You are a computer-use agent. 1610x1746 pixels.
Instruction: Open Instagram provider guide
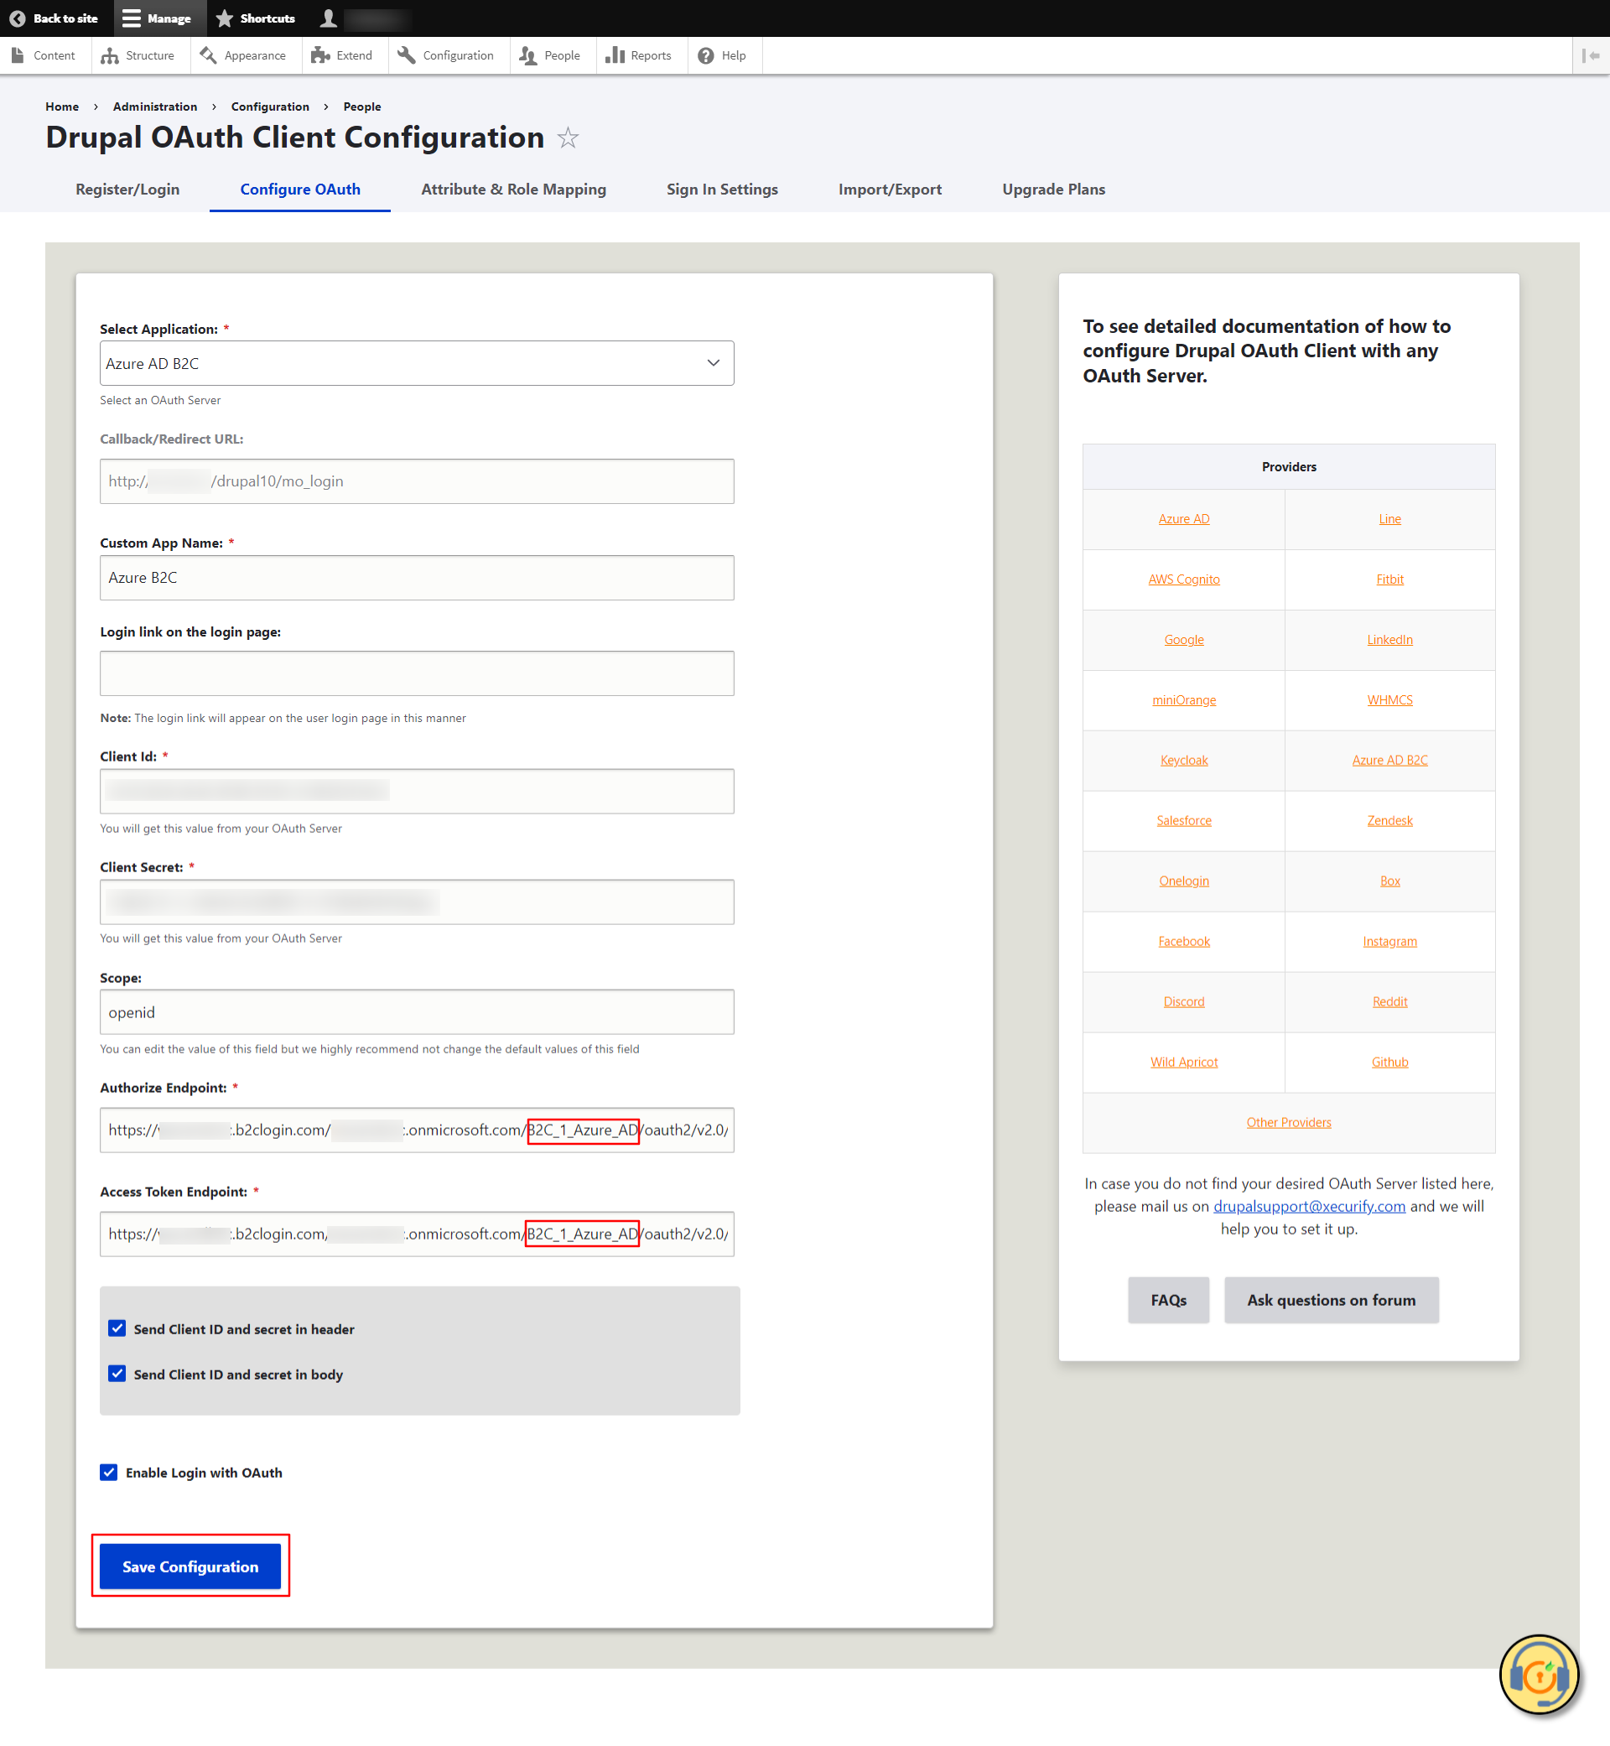pos(1389,941)
